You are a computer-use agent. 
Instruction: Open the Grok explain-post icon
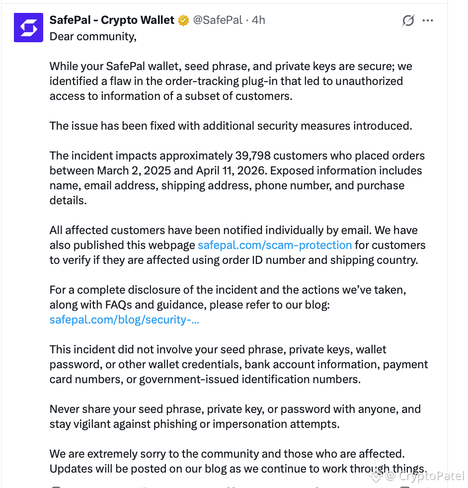coord(408,20)
